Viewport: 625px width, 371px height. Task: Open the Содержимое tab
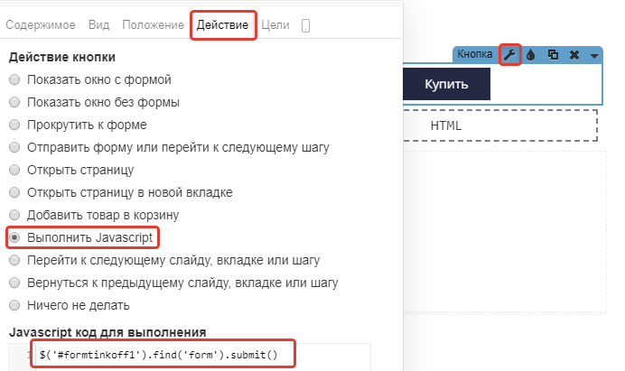point(41,24)
